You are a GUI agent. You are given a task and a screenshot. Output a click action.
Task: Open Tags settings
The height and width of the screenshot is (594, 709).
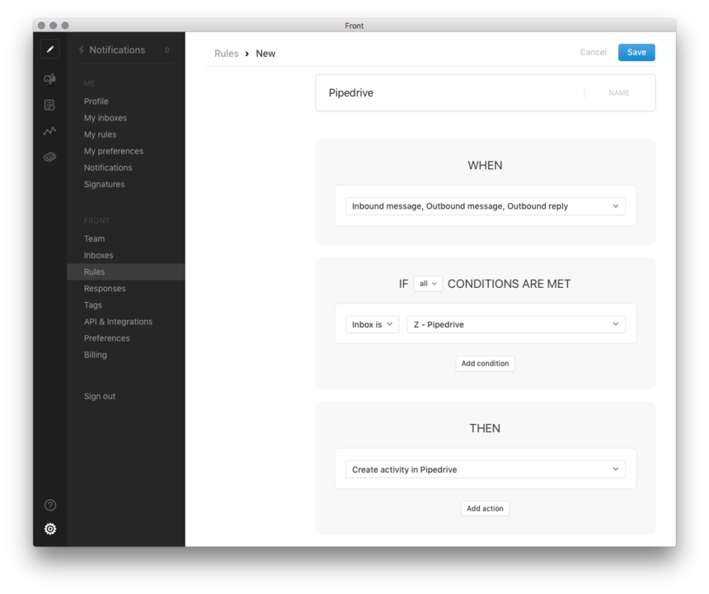pyautogui.click(x=92, y=305)
